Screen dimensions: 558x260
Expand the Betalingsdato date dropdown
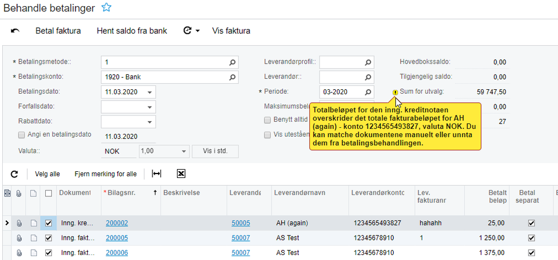click(150, 92)
